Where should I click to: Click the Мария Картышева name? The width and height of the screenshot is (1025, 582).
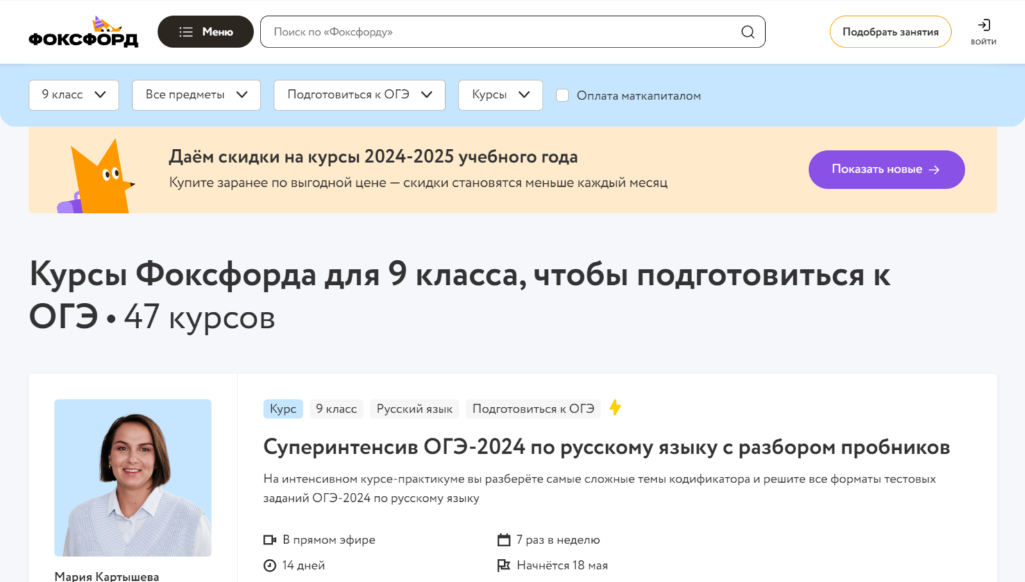click(x=106, y=576)
